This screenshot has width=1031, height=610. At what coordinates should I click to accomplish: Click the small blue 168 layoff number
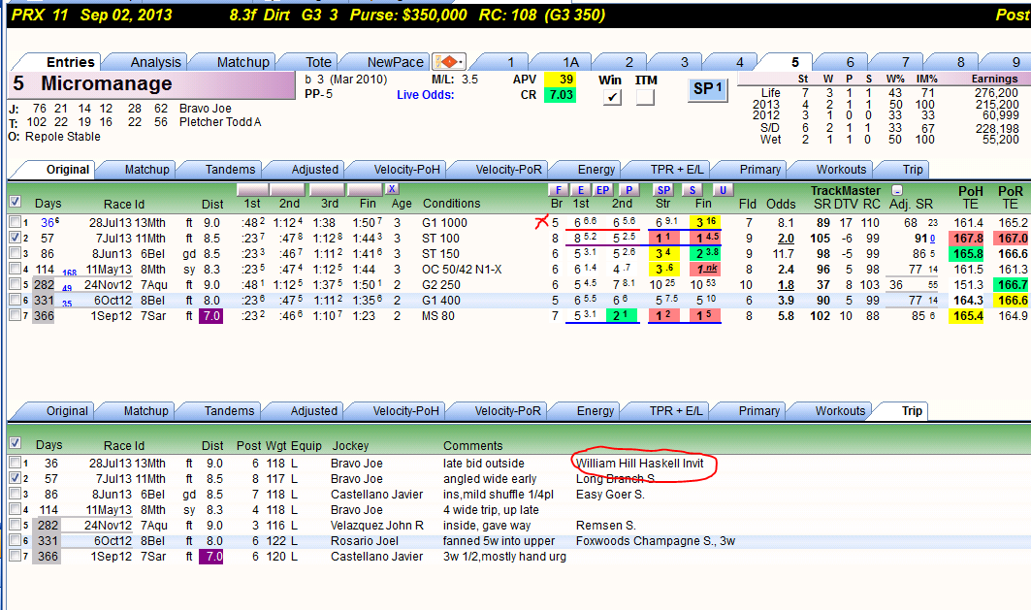[x=69, y=273]
